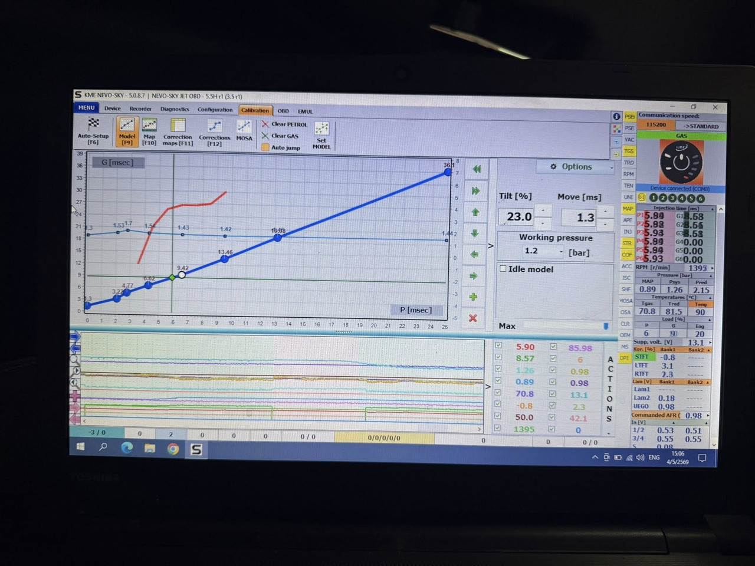Open the Map [F10] view
755x566 pixels.
149,131
